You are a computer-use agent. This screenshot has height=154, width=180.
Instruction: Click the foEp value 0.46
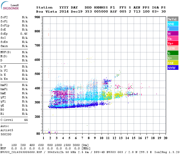pos(24,34)
